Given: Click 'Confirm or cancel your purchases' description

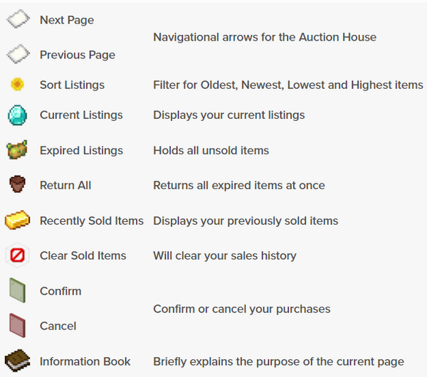Looking at the screenshot, I should coord(242,309).
